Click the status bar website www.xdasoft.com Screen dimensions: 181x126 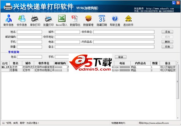pos(154,123)
